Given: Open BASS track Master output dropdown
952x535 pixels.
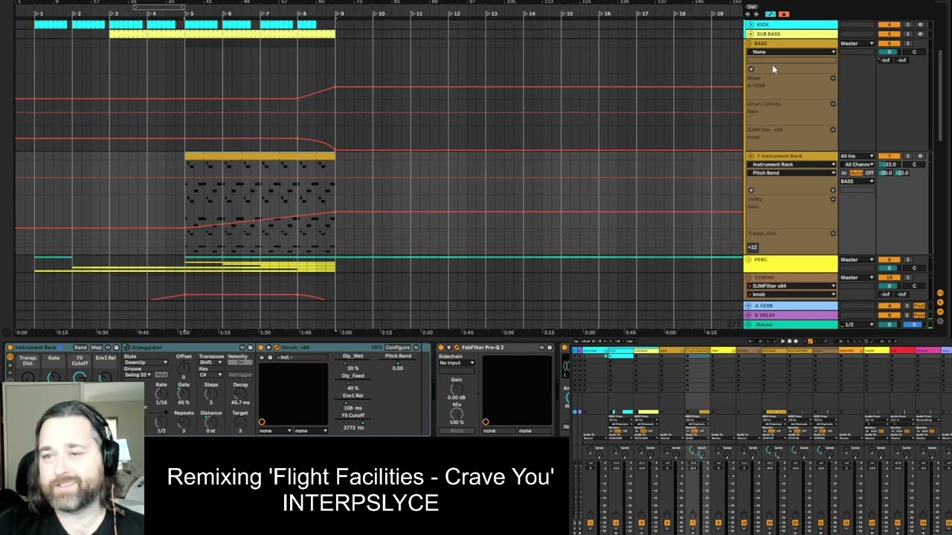Looking at the screenshot, I should click(857, 43).
